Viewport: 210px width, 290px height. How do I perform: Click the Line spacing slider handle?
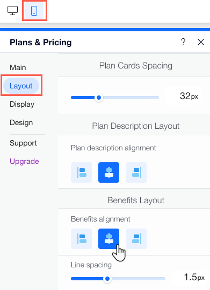[x=107, y=279]
